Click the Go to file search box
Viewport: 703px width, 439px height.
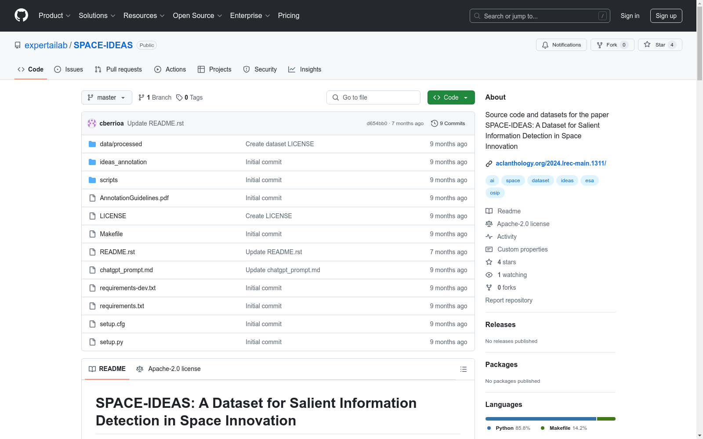coord(373,97)
